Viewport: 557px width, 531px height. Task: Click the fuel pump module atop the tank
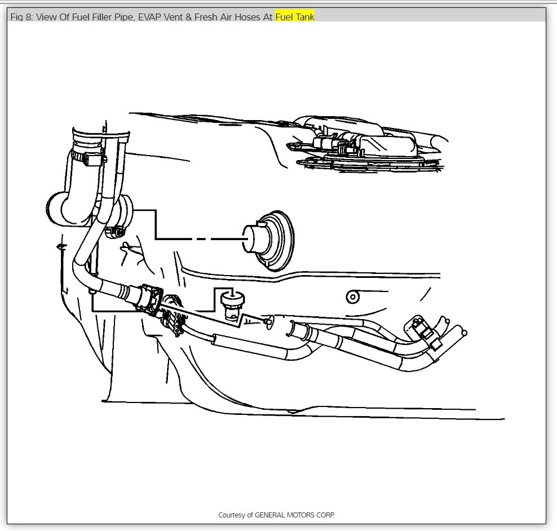click(x=366, y=145)
